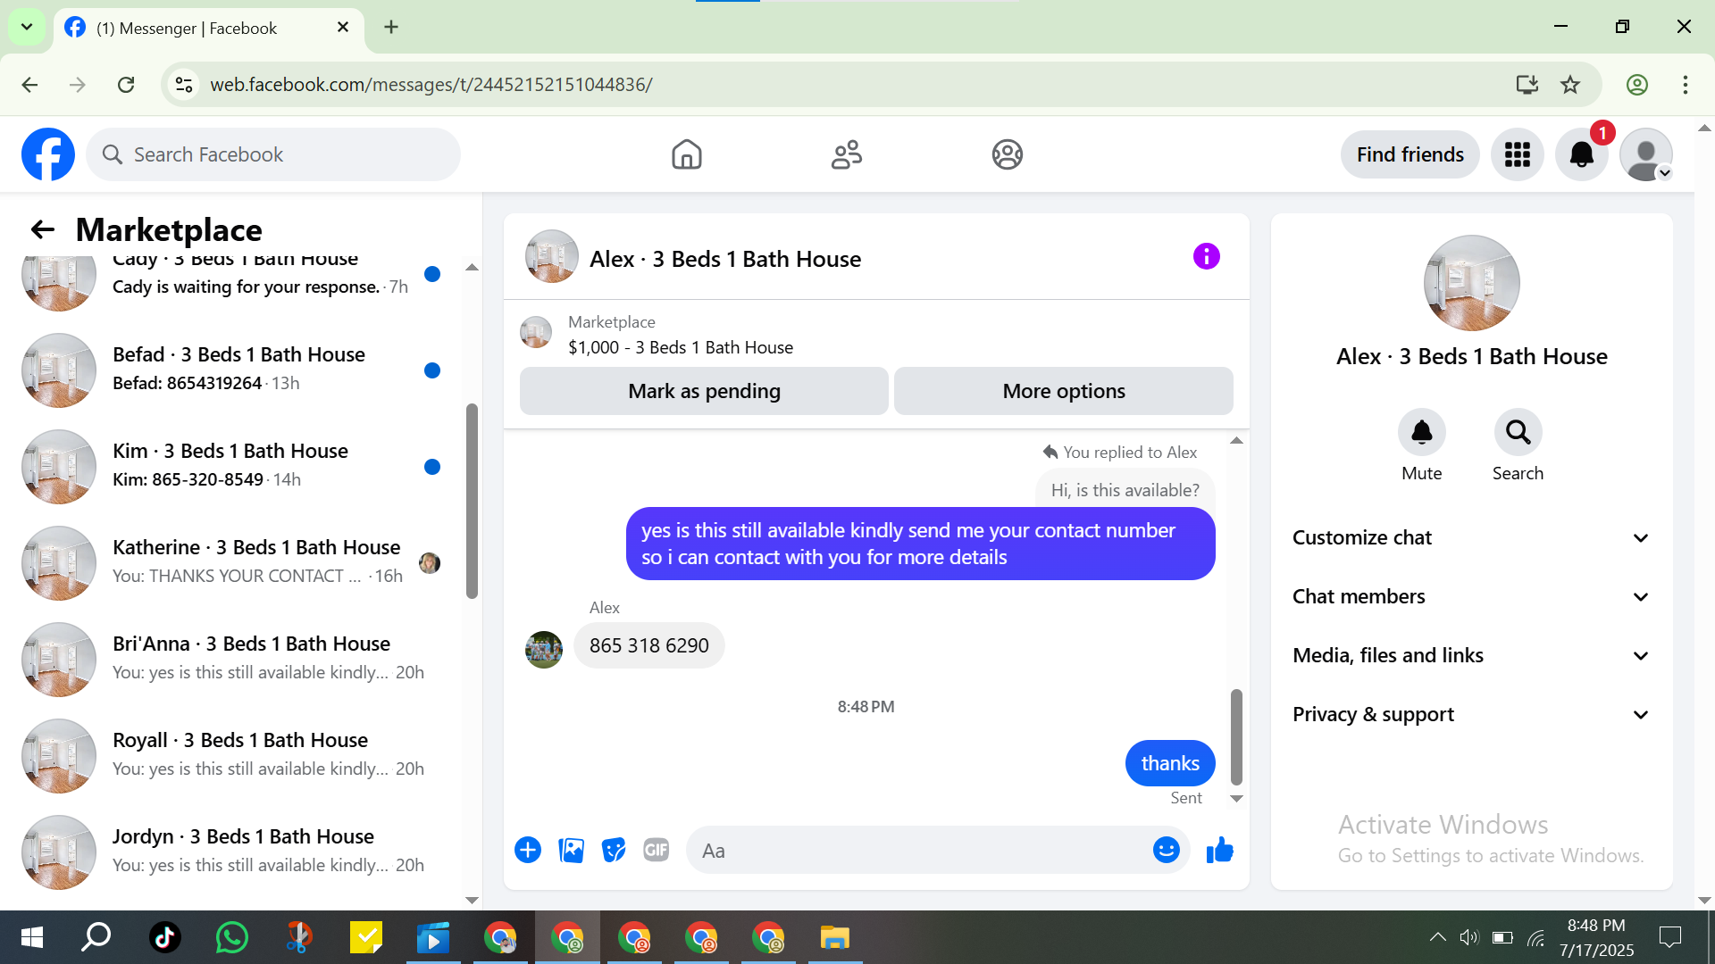Click the conversation list scrollbar thumb
Screen dimensions: 1715x964
click(472, 500)
